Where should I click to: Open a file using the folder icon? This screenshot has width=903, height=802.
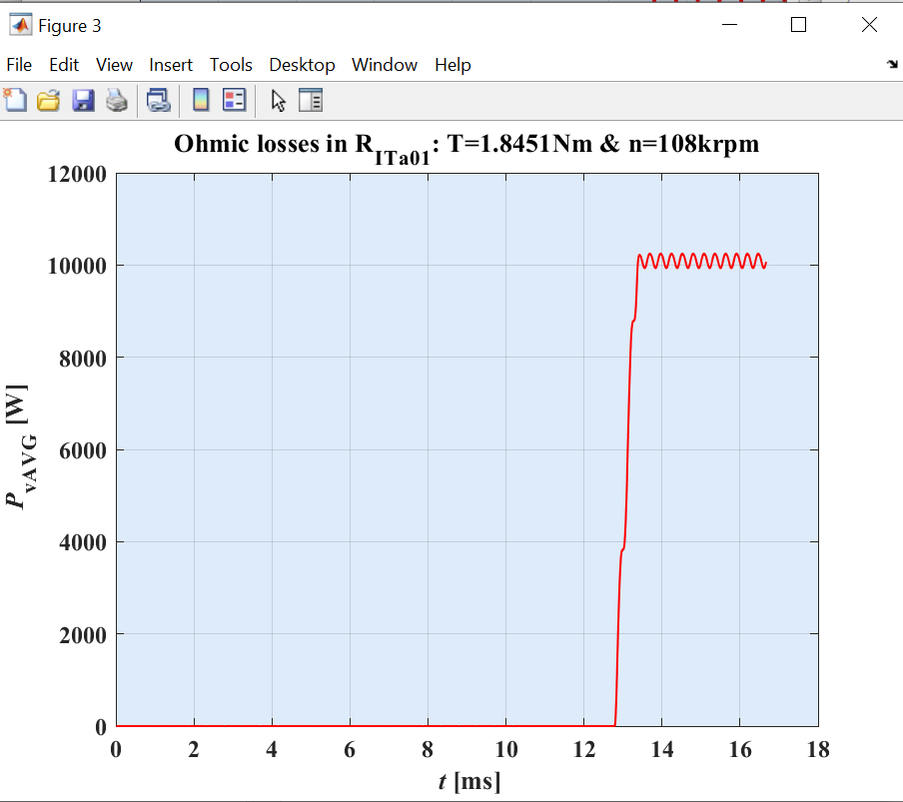click(x=48, y=100)
